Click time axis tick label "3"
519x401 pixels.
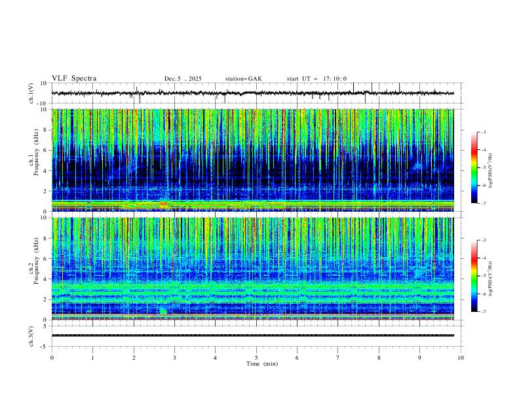[x=174, y=358]
